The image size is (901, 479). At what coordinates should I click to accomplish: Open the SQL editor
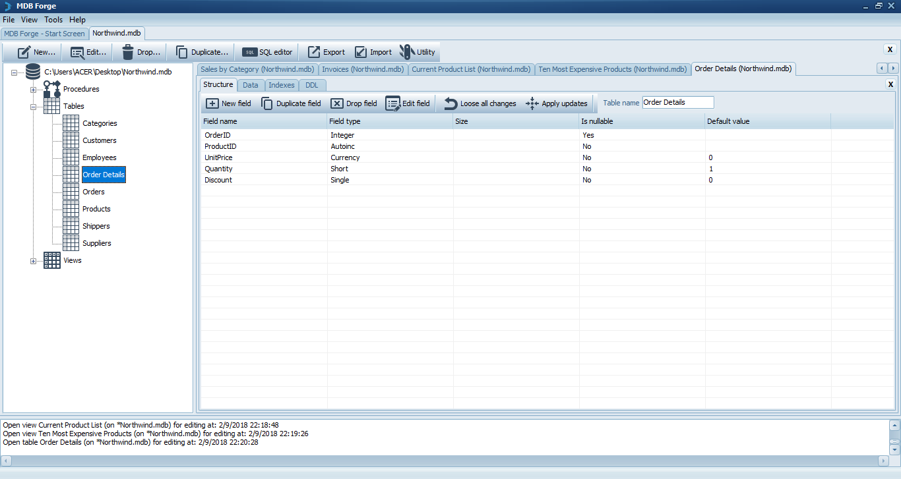[x=267, y=52]
